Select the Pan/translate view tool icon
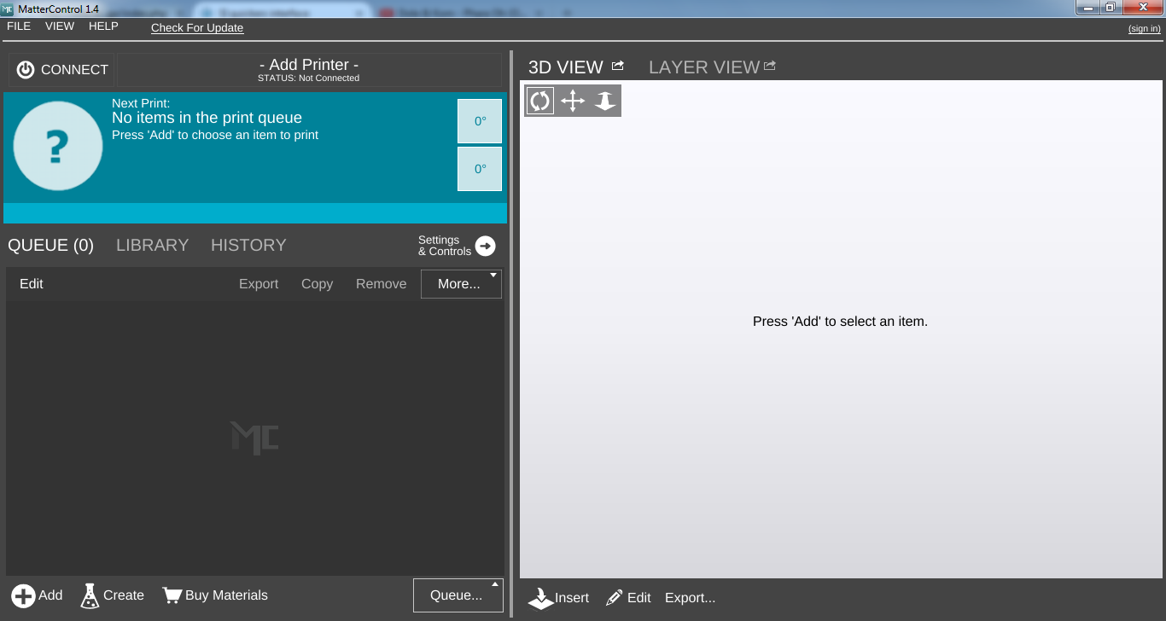1166x621 pixels. 573,101
